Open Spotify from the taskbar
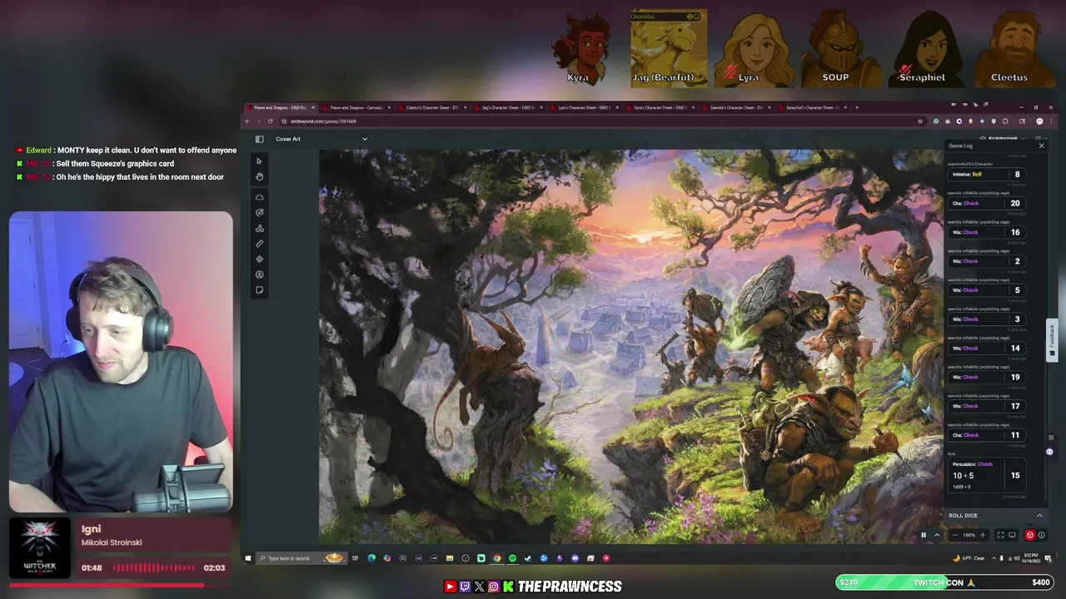1066x599 pixels. [x=512, y=558]
